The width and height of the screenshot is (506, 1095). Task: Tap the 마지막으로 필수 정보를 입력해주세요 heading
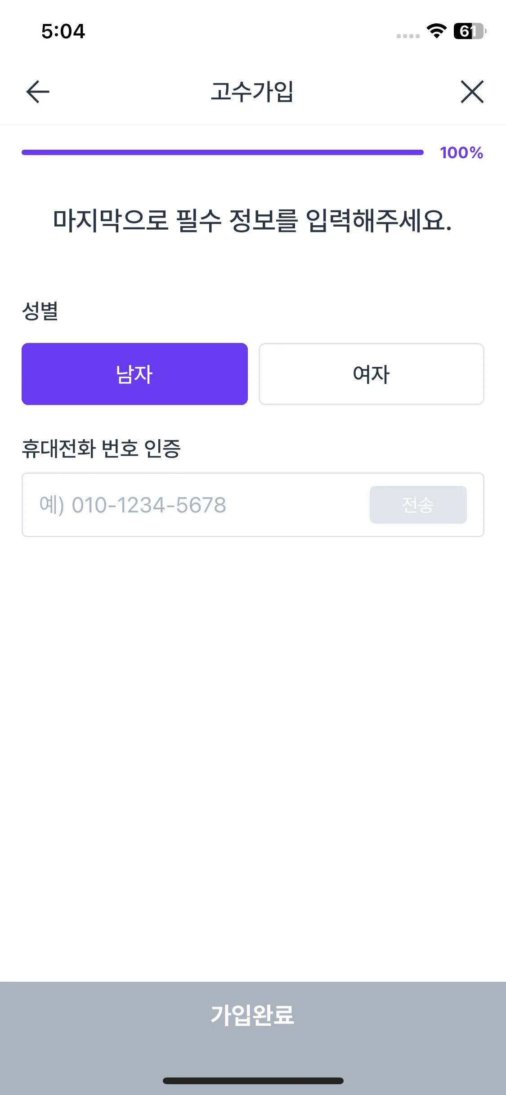[252, 221]
